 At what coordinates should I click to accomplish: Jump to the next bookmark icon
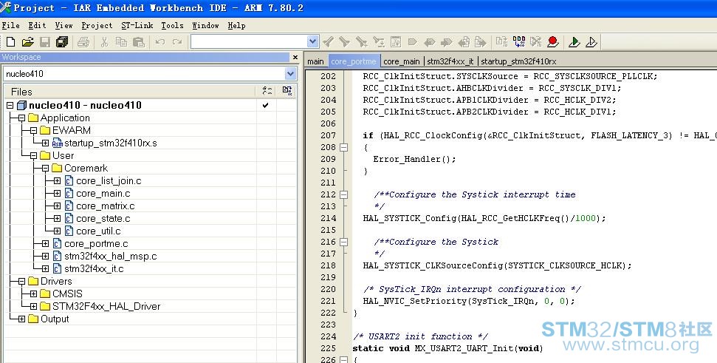(x=446, y=42)
